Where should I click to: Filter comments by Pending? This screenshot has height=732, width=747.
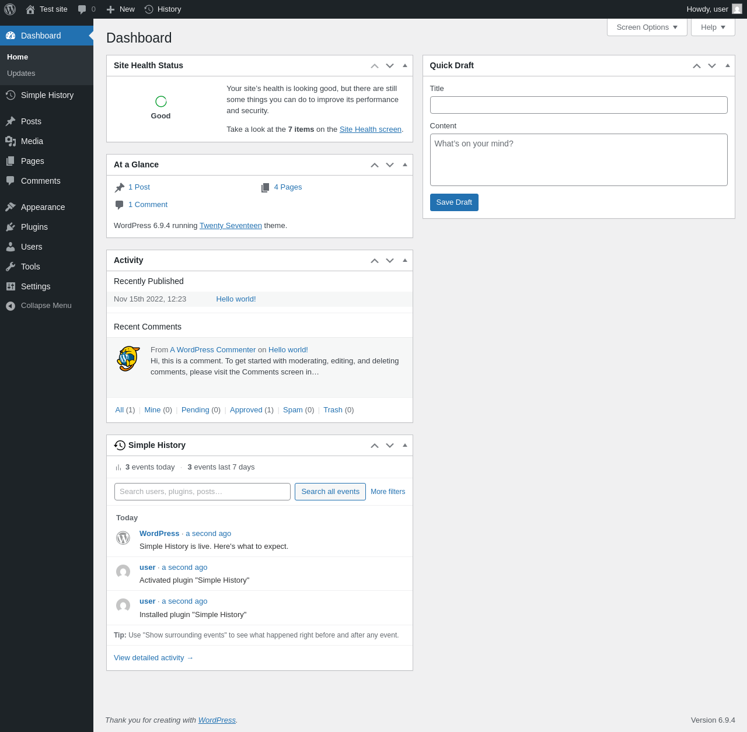196,410
